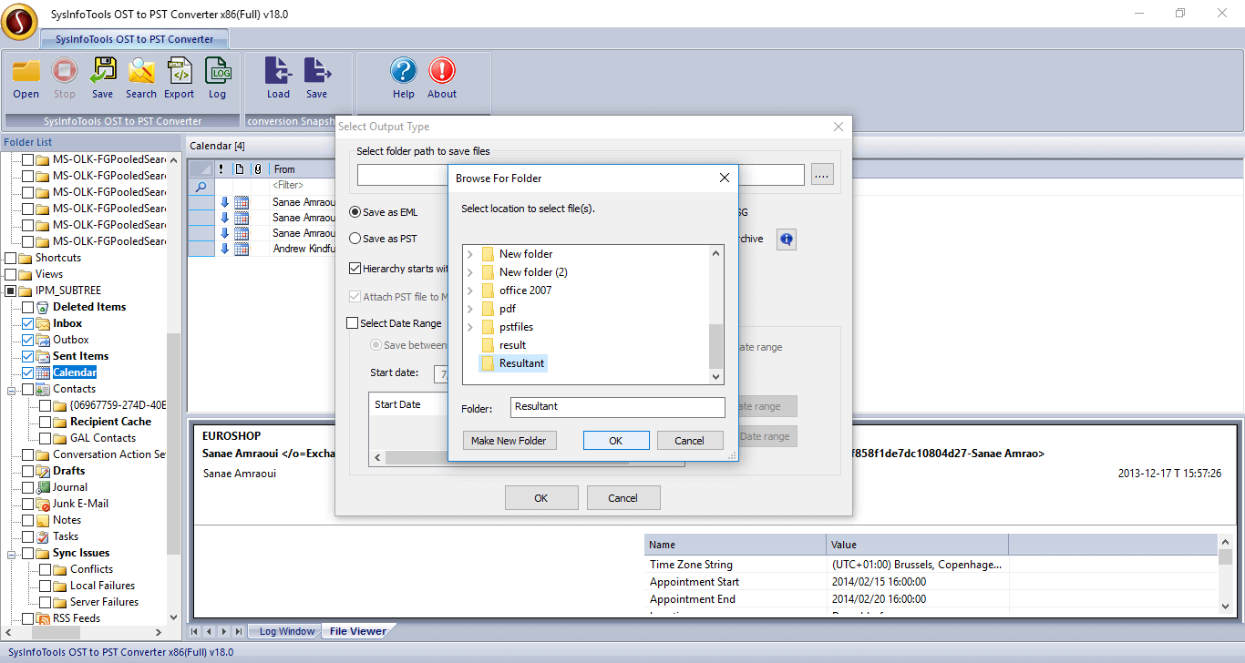The image size is (1245, 663).
Task: Click the attachment paperclip column header
Action: [258, 169]
